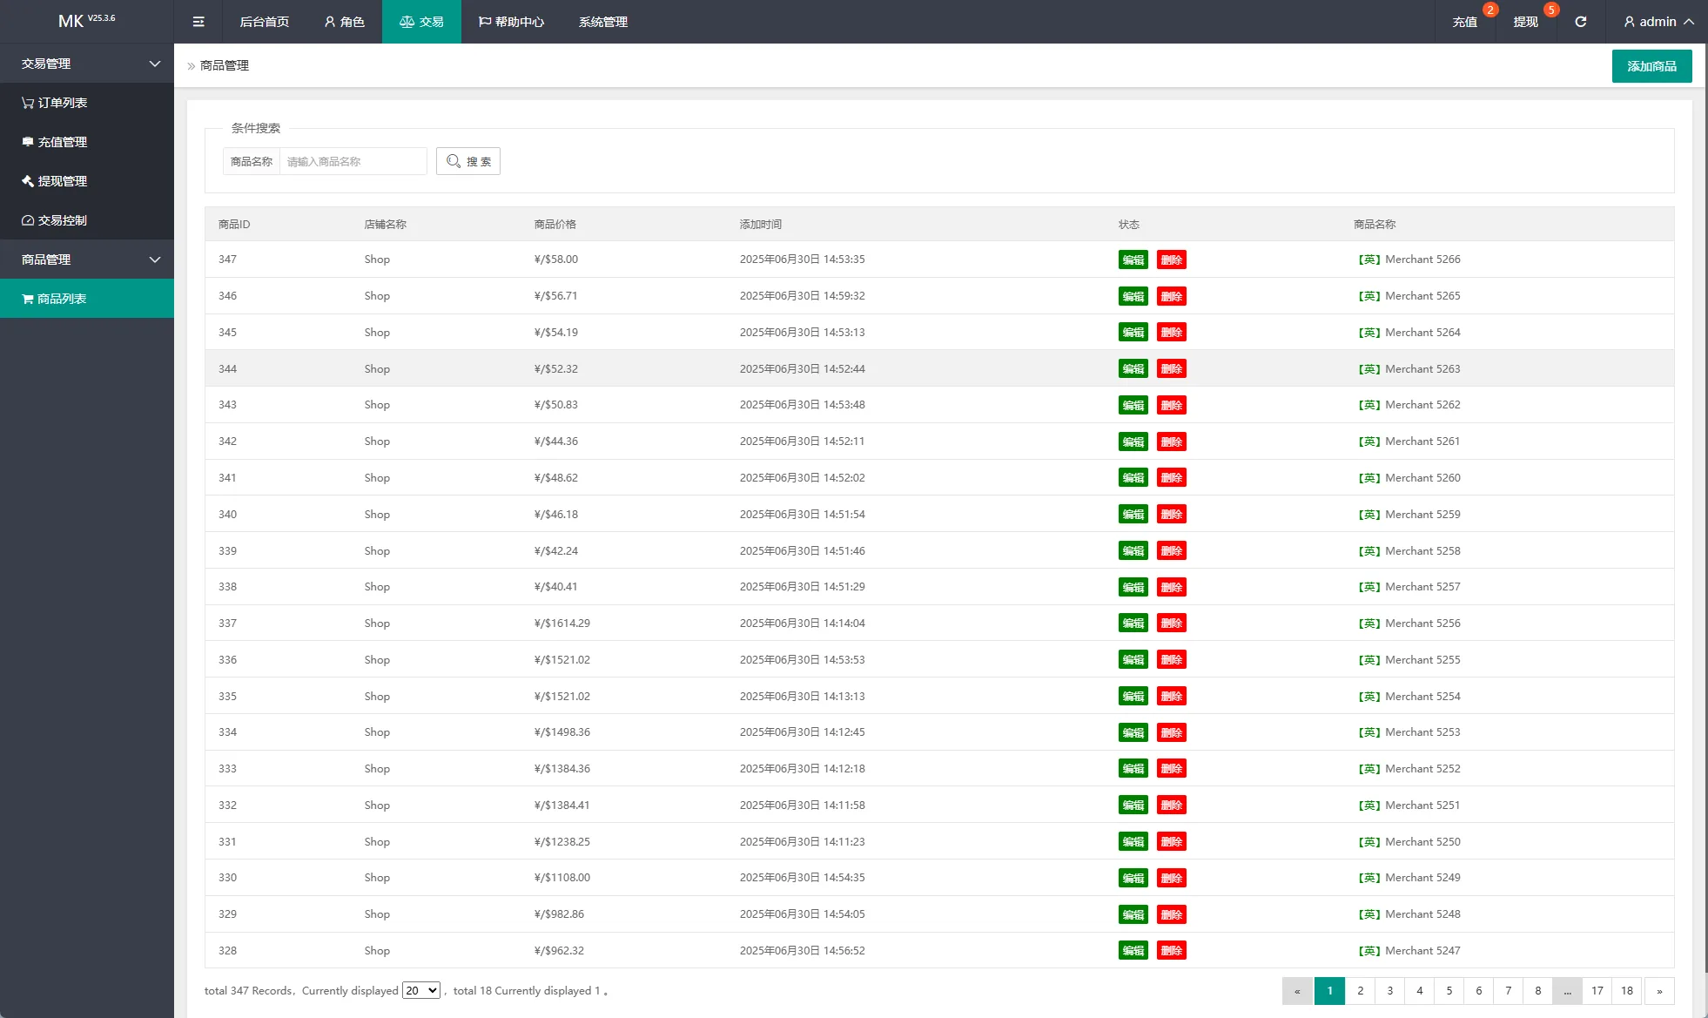Collapse the 交易管理 sidebar section
The width and height of the screenshot is (1708, 1018).
click(87, 64)
